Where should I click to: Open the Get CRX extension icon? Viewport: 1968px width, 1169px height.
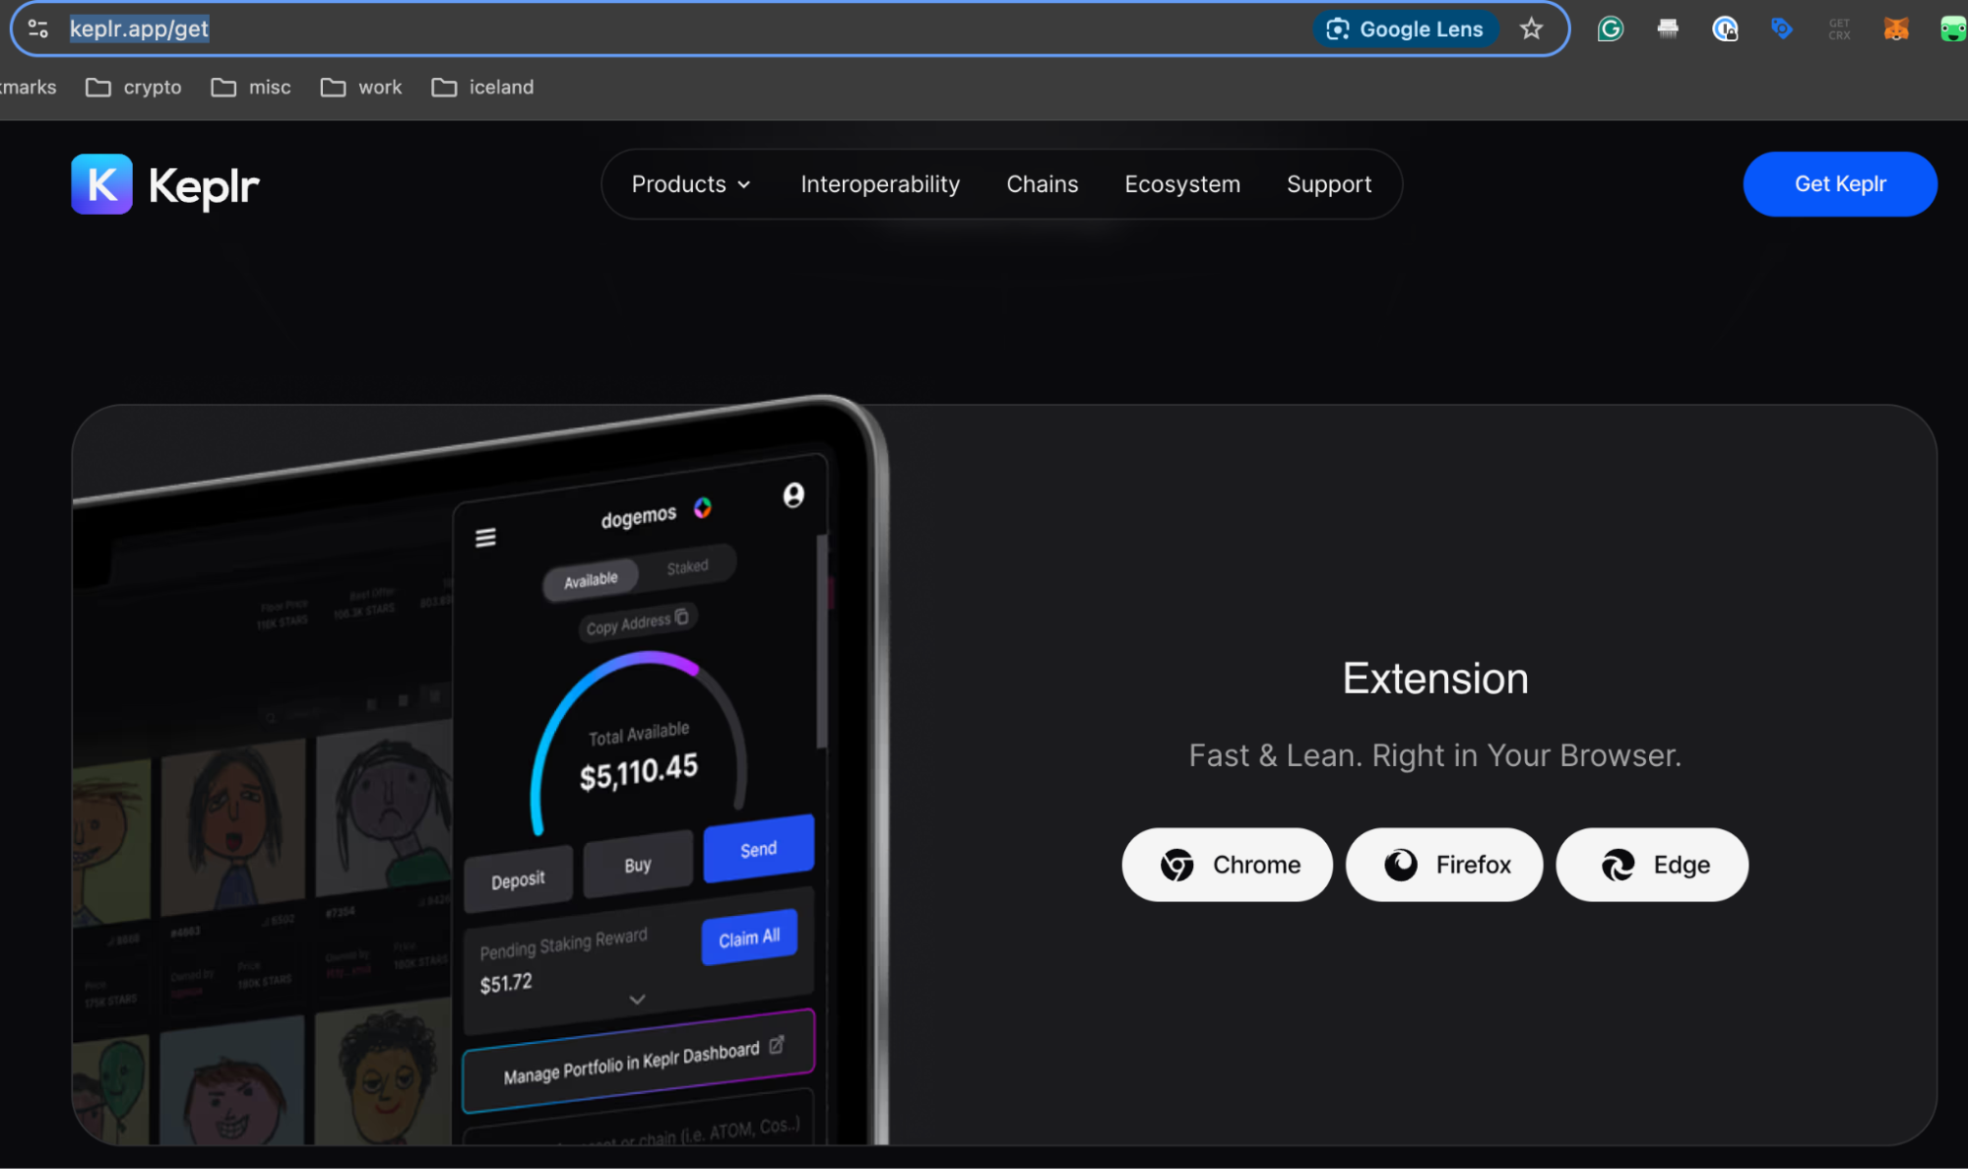coord(1839,29)
